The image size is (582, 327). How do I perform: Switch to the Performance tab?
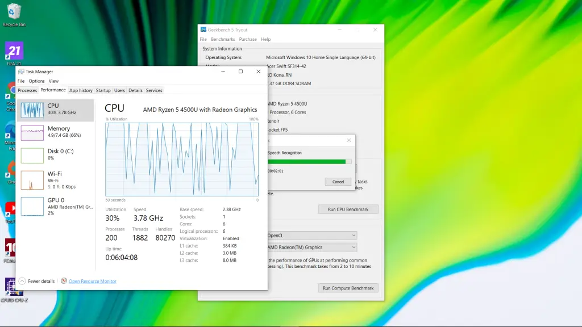pyautogui.click(x=53, y=90)
